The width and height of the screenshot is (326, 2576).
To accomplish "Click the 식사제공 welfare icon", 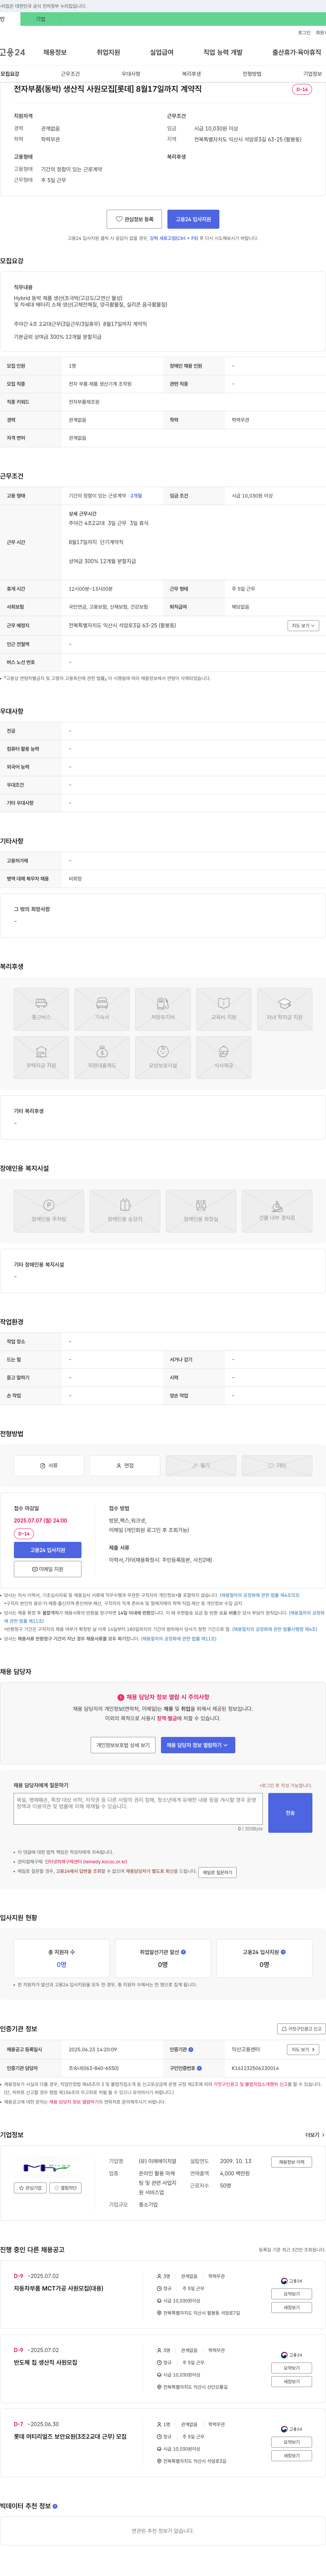I will [x=224, y=1057].
